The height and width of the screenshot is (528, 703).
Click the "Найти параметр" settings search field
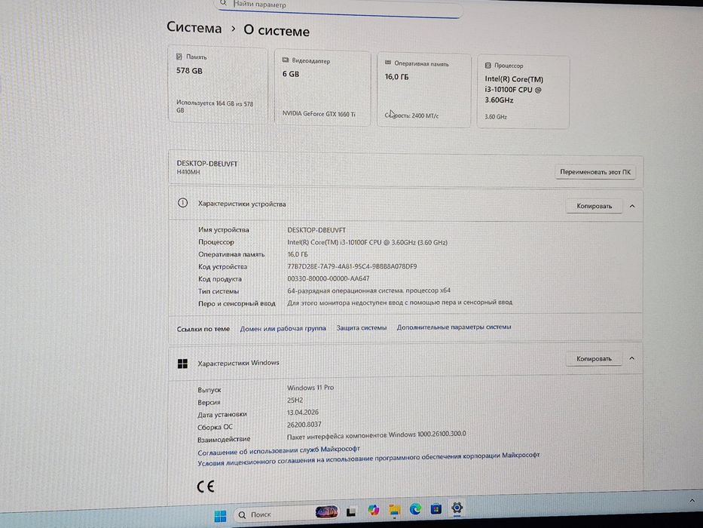[339, 7]
